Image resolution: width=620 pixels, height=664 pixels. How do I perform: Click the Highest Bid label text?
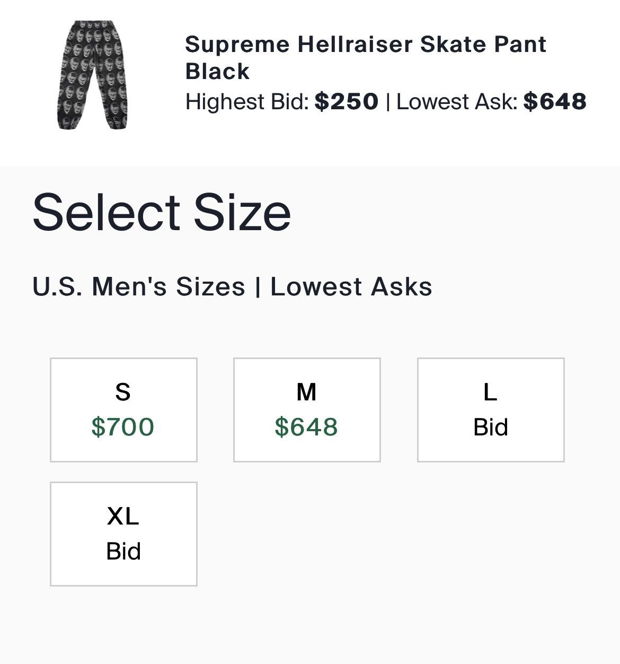tap(246, 101)
